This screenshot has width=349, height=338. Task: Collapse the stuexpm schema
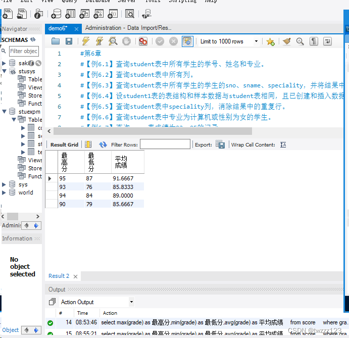(4, 111)
